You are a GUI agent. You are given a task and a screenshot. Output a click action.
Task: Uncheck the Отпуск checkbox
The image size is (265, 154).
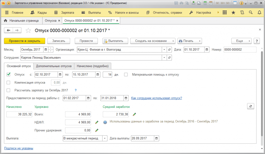(x=9, y=74)
